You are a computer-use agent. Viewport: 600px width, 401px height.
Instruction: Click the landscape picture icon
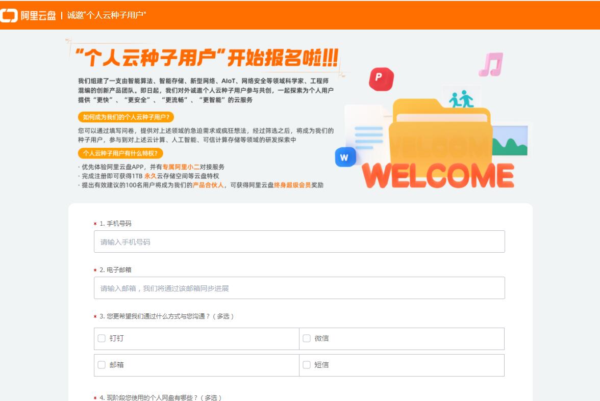tap(510, 140)
